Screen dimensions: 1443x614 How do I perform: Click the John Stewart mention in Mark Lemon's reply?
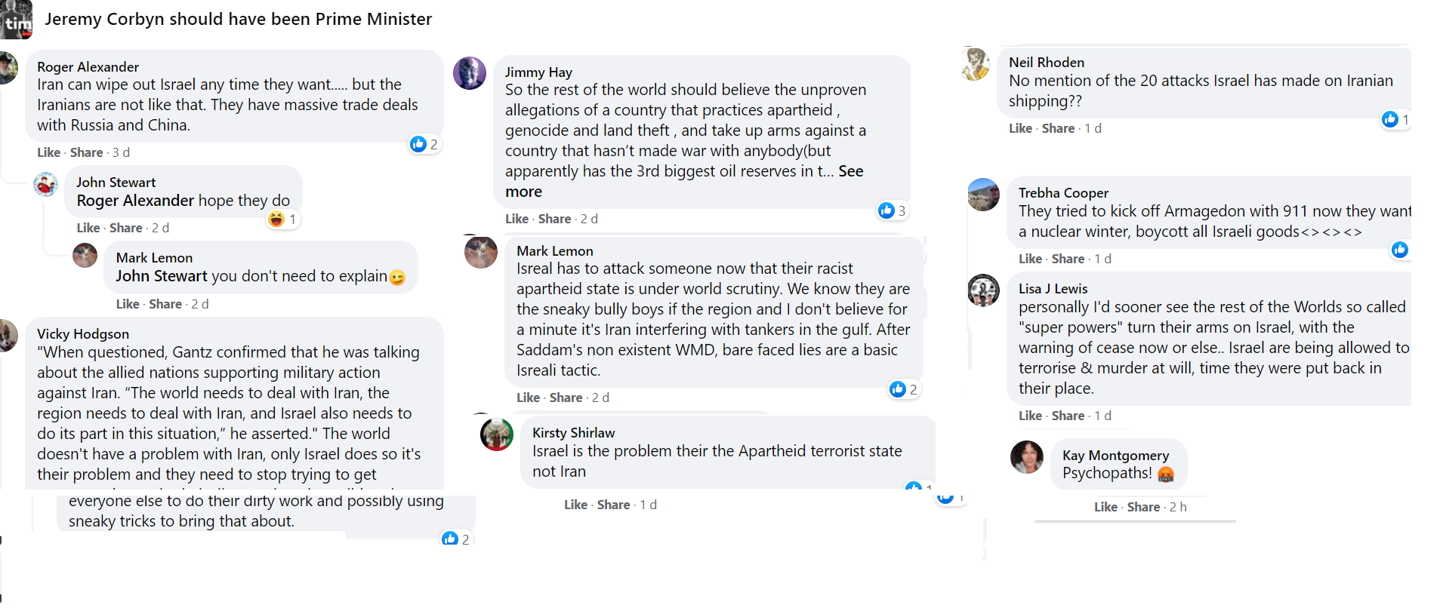click(x=161, y=276)
